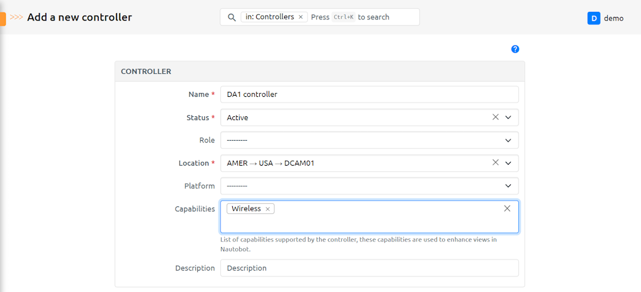The image size is (641, 292).
Task: Click the search magnifier icon
Action: coord(232,17)
